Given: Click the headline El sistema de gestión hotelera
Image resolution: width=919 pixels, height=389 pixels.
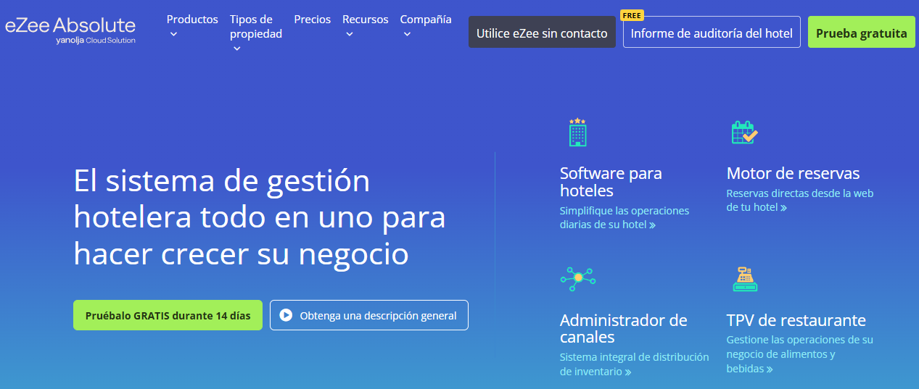Looking at the screenshot, I should [x=260, y=217].
